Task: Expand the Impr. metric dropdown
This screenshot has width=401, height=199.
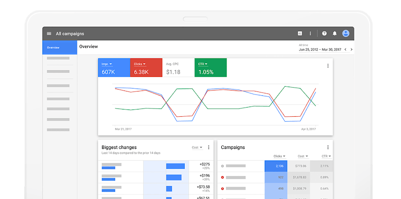Action: pos(107,64)
